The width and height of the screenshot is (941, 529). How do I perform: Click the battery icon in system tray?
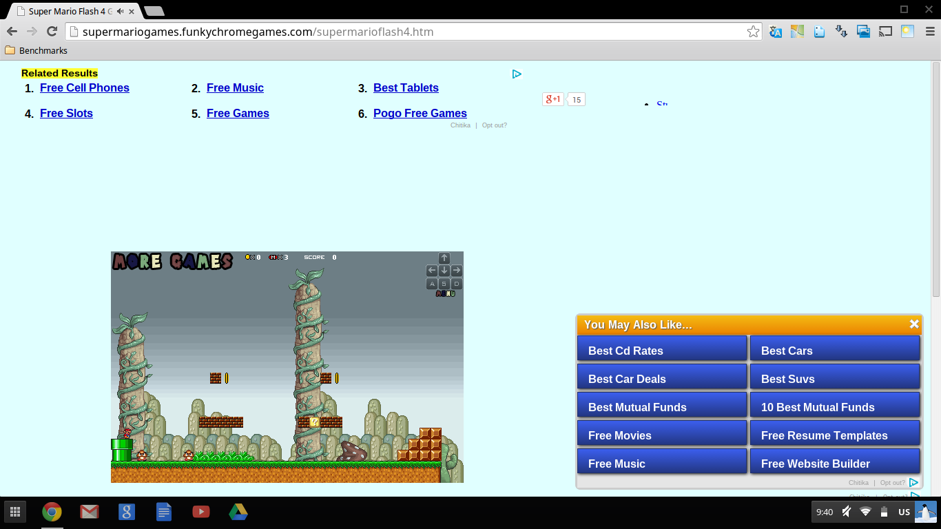pos(884,512)
